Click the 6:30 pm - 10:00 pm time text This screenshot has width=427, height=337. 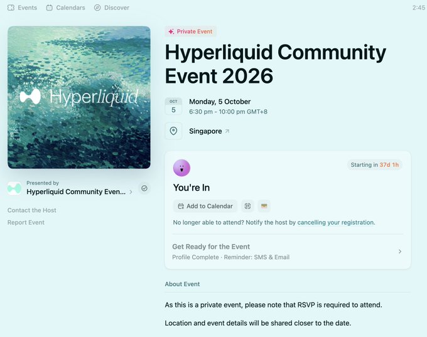(228, 112)
